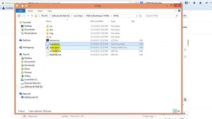
Task: Click the Back navigation arrow
Action: (19, 16)
